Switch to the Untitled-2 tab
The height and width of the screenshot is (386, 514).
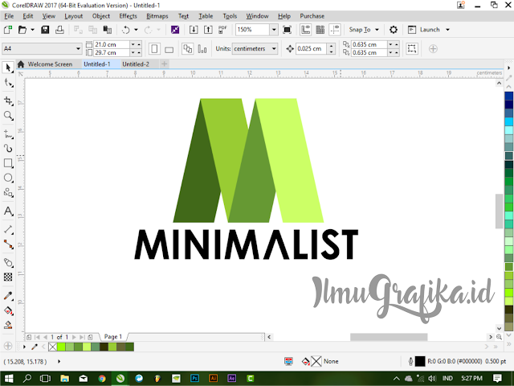[x=136, y=64]
